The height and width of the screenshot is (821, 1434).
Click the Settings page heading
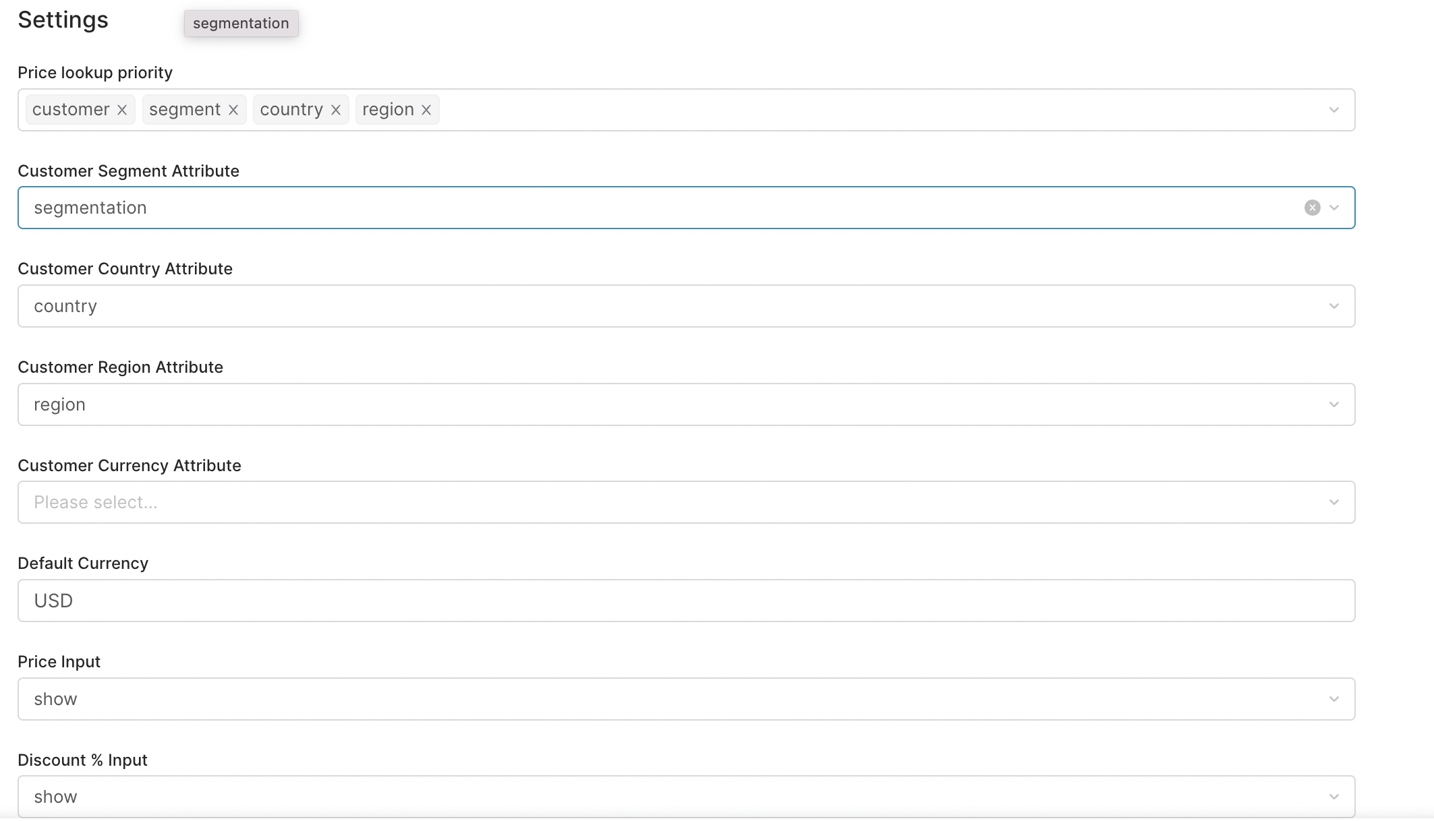coord(63,20)
